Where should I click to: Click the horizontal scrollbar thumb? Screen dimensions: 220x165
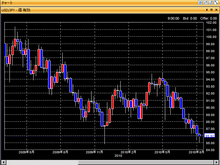42,162
